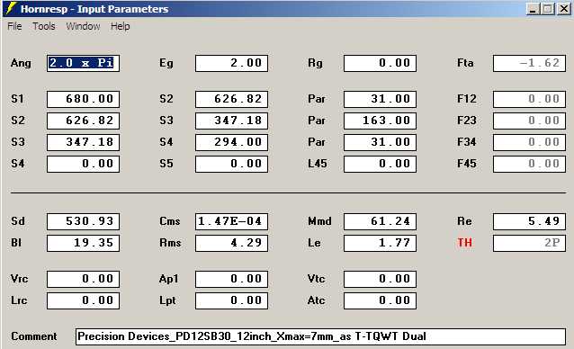Image resolution: width=574 pixels, height=349 pixels.
Task: Select the S5 input field
Action: click(x=231, y=164)
